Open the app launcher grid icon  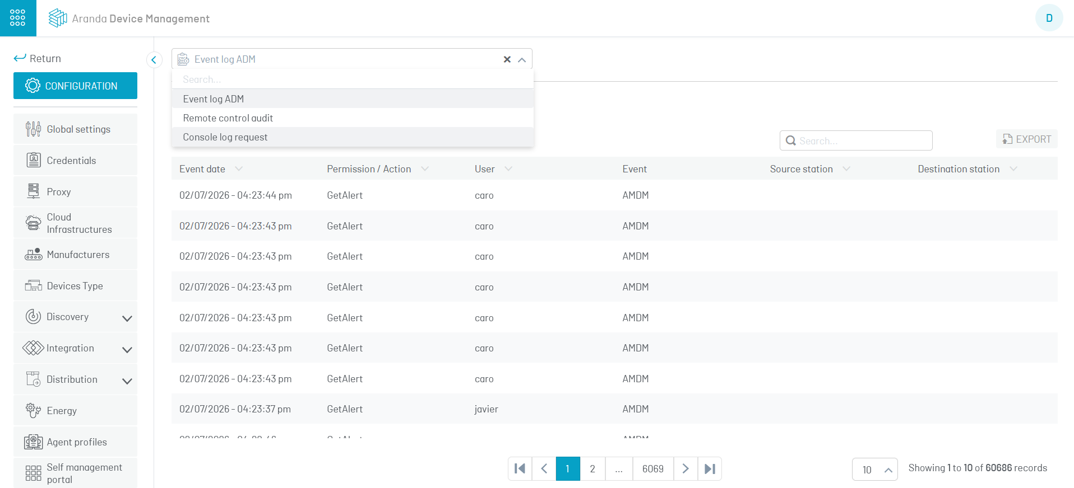click(x=17, y=18)
